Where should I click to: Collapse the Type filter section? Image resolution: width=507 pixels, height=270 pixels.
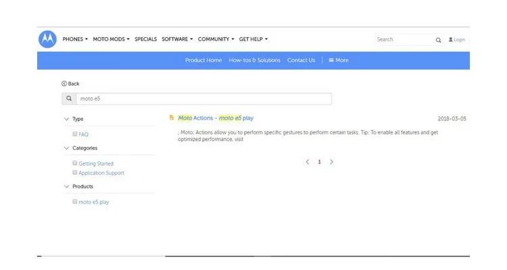[67, 119]
